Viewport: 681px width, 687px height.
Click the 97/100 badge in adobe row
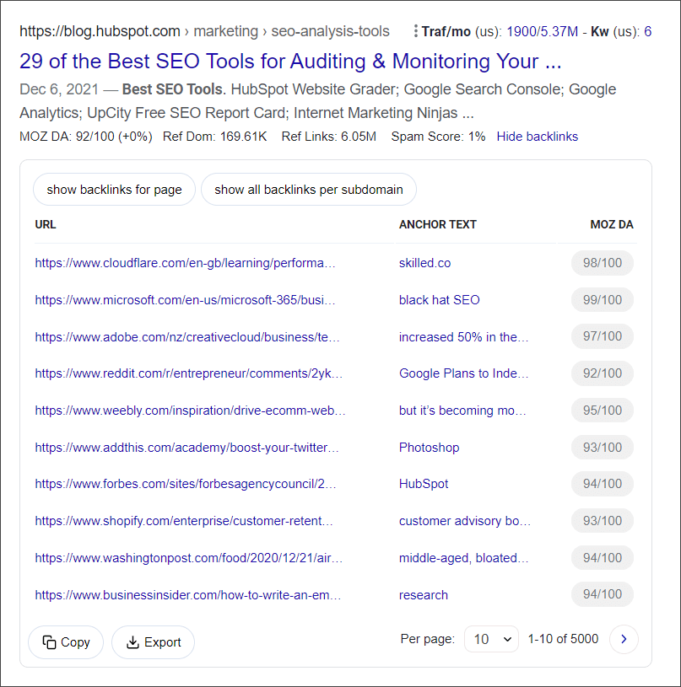tap(603, 336)
